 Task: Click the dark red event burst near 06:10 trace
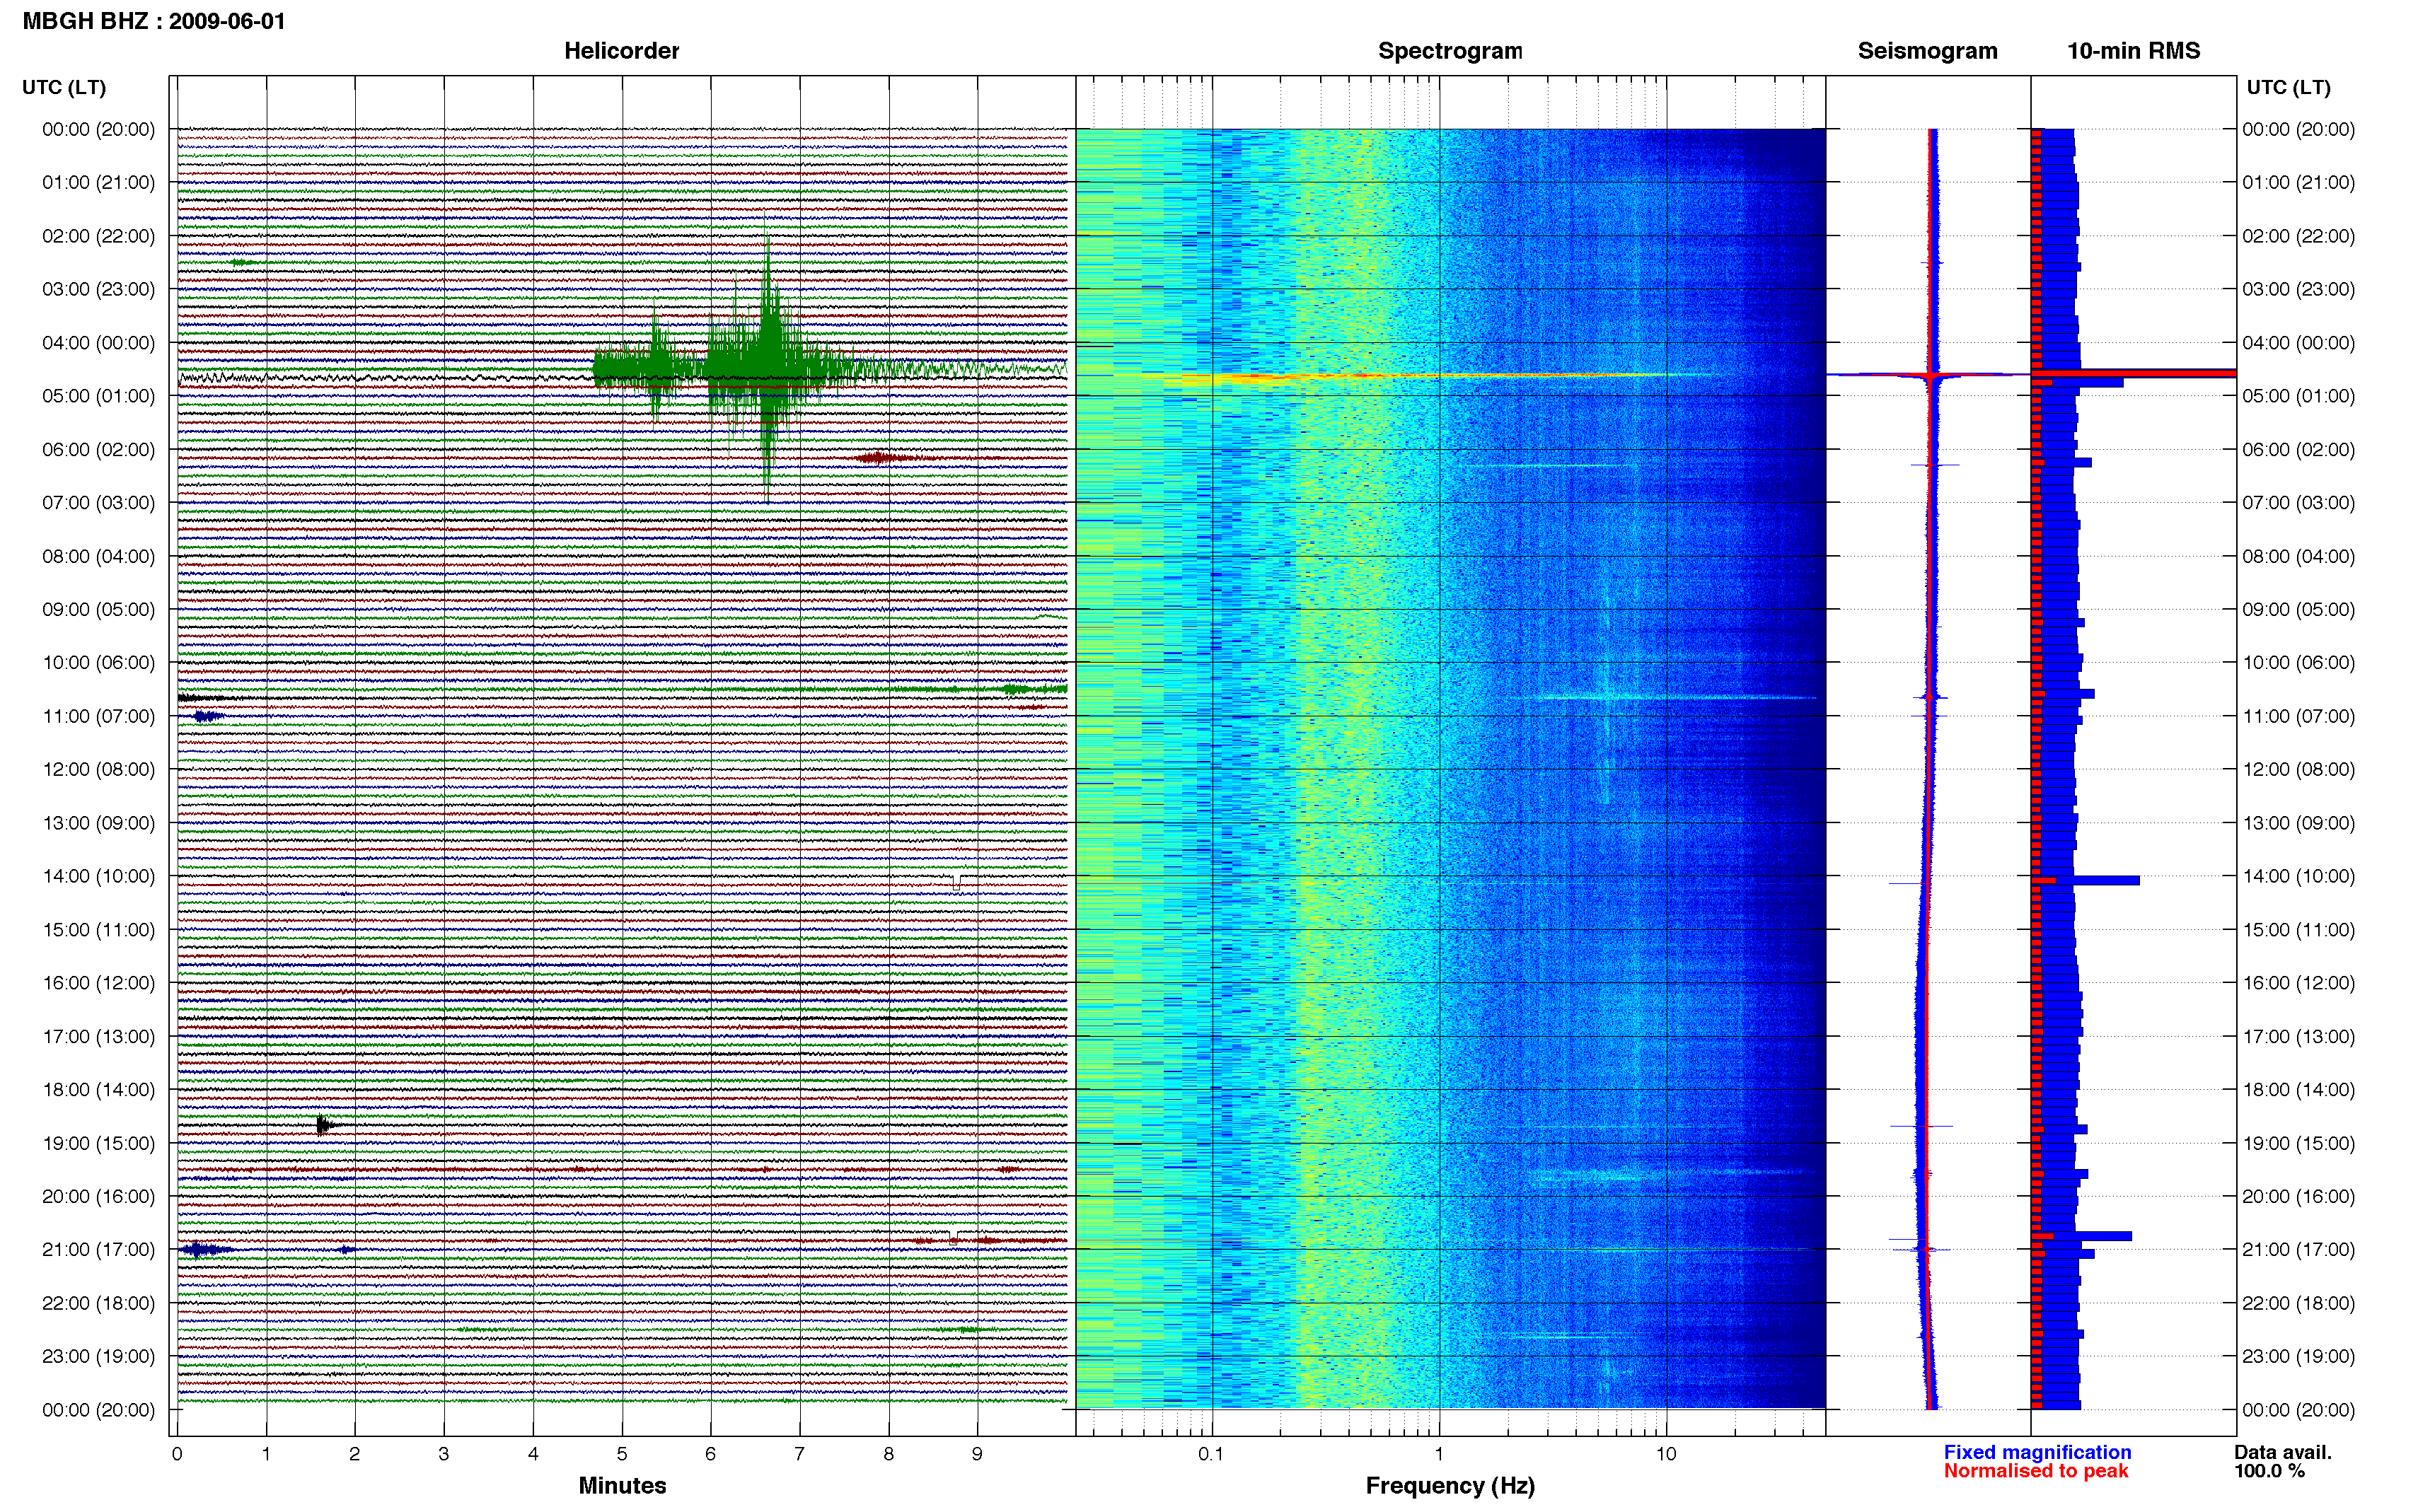click(881, 458)
